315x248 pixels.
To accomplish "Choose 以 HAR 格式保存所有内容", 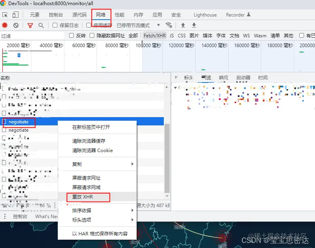I will 97,234.
